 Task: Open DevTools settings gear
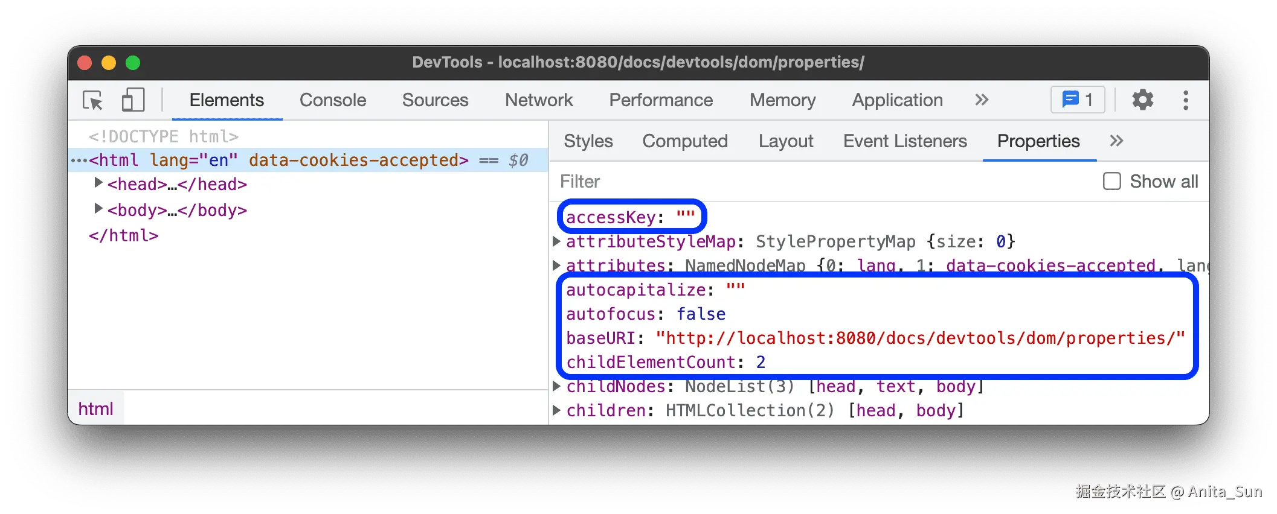[x=1142, y=100]
